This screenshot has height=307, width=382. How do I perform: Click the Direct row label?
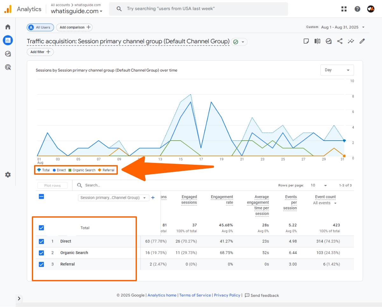(66, 241)
